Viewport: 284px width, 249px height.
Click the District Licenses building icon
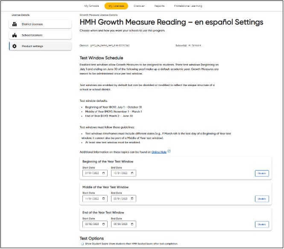(x=15, y=24)
